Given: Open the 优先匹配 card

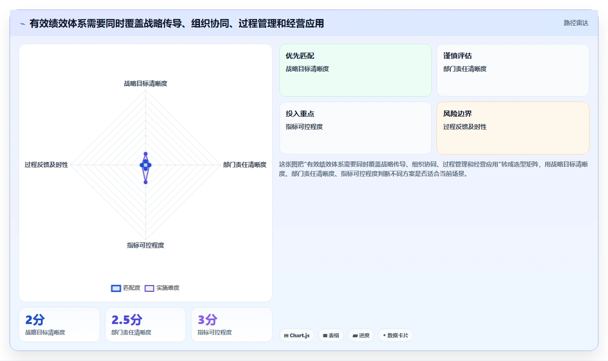Looking at the screenshot, I should (355, 70).
